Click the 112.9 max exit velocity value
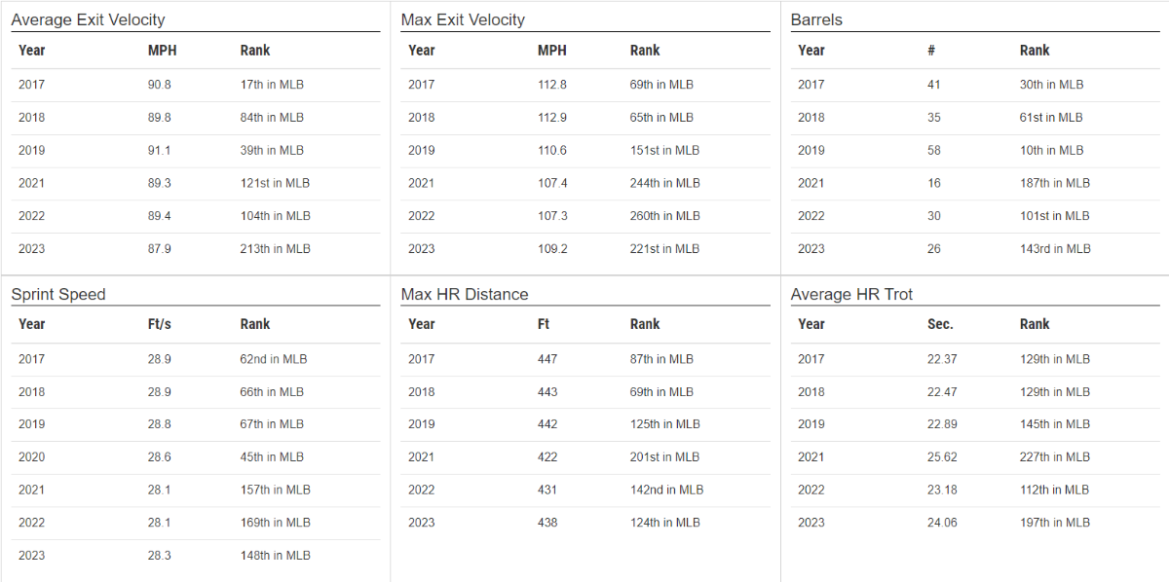The width and height of the screenshot is (1169, 582). coord(551,118)
